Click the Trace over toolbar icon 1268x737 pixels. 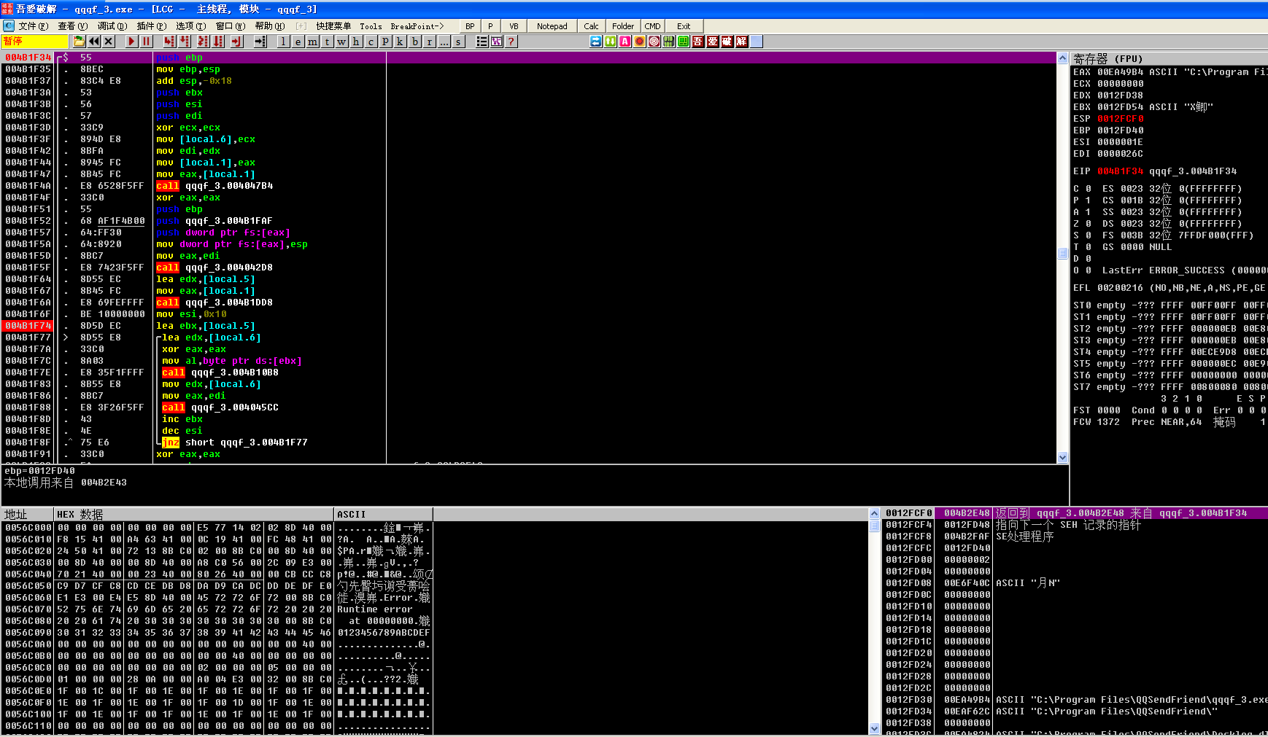point(219,42)
